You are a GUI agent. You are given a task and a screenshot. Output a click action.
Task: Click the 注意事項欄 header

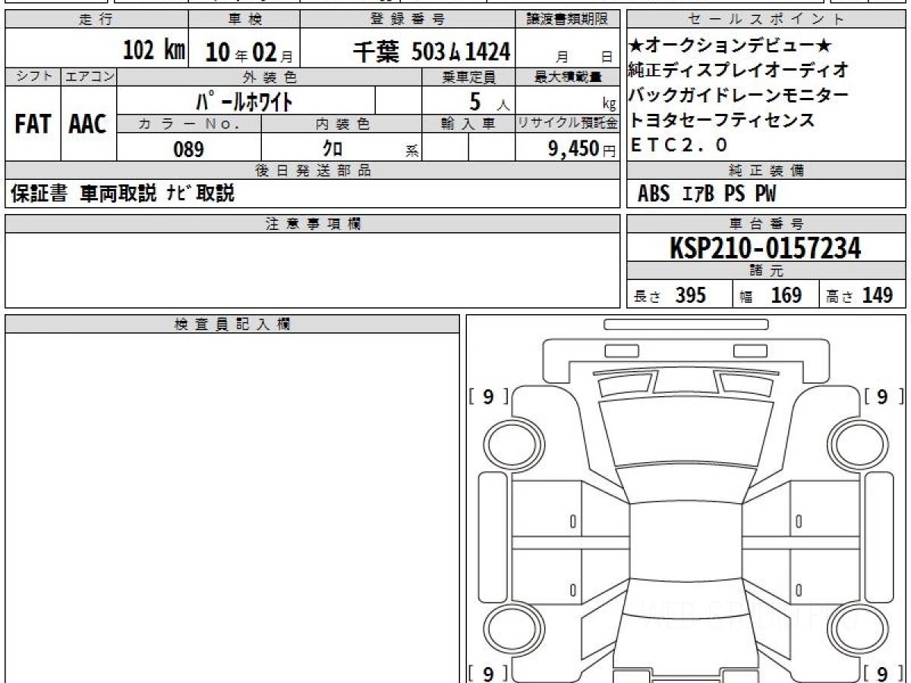313,224
